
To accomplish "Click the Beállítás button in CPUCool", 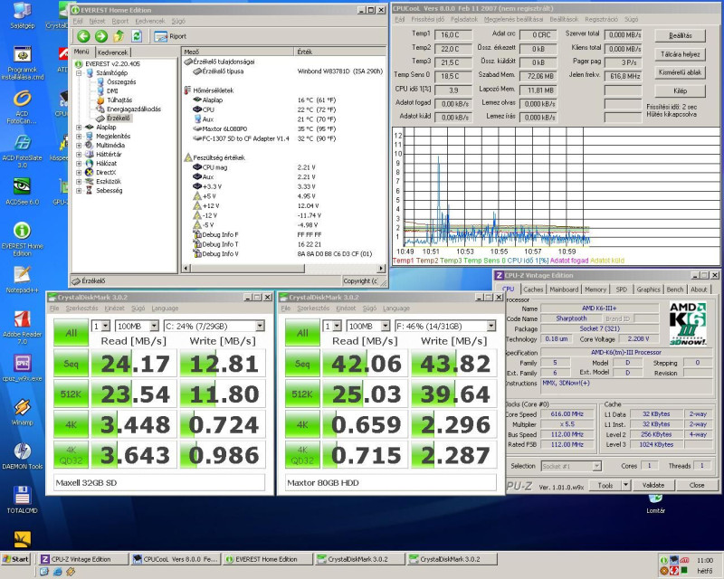I will (681, 35).
